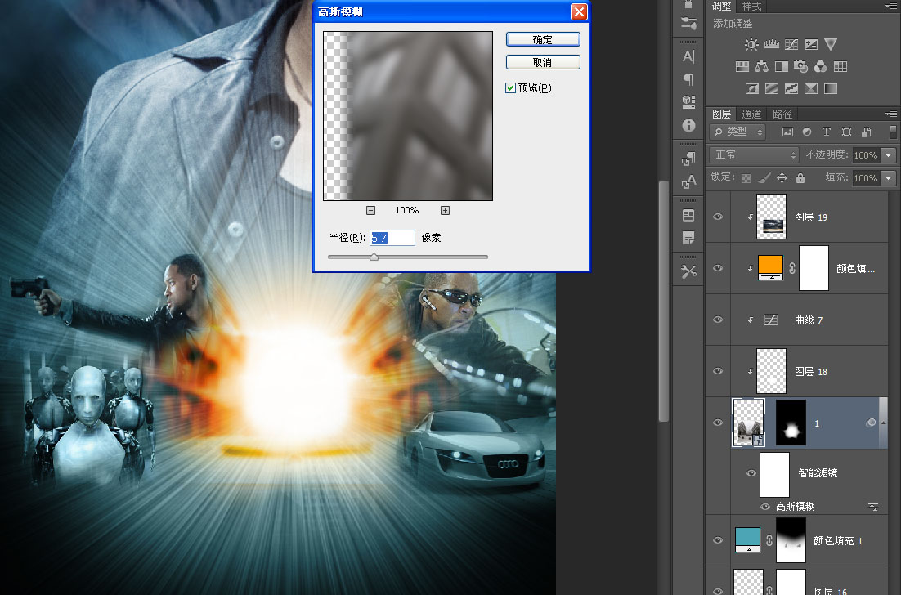Open the blend mode 正常 dropdown
The width and height of the screenshot is (901, 595).
point(755,154)
